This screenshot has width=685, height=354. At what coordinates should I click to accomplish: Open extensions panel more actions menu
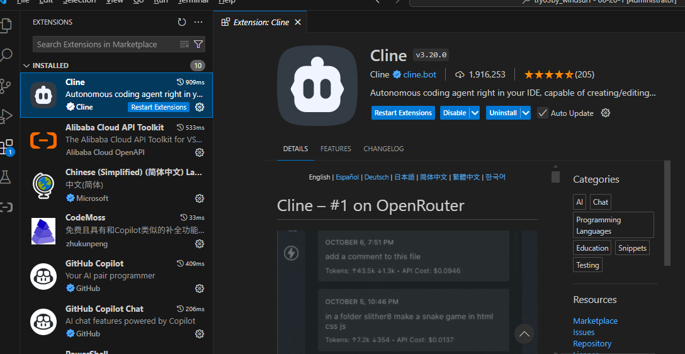(x=198, y=22)
